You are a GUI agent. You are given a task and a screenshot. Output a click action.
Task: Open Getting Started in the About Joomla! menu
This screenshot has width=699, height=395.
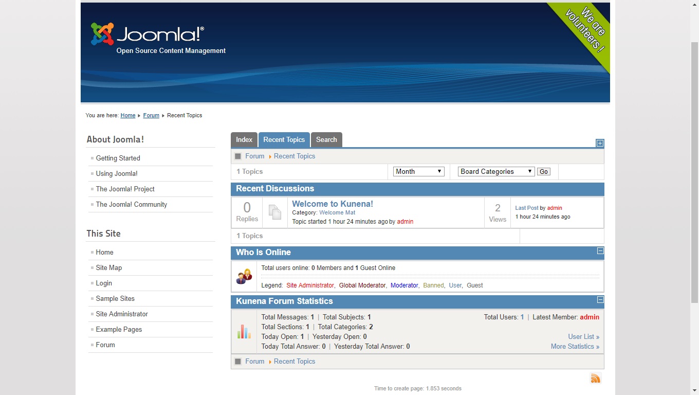coord(118,158)
